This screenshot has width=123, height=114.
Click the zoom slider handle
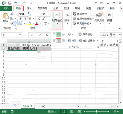click(96, 111)
